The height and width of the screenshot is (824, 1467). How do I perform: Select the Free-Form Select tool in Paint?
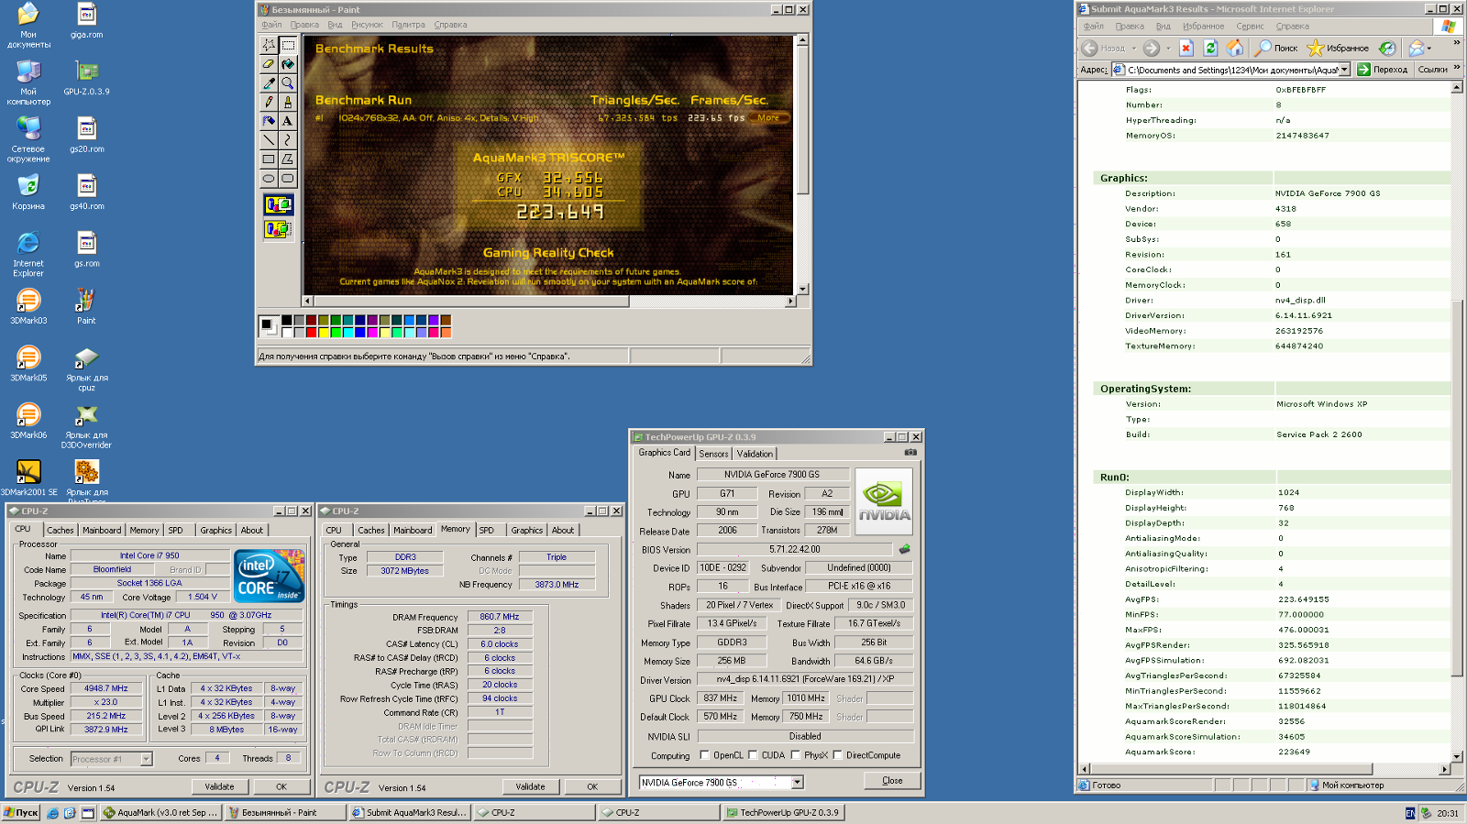point(269,44)
